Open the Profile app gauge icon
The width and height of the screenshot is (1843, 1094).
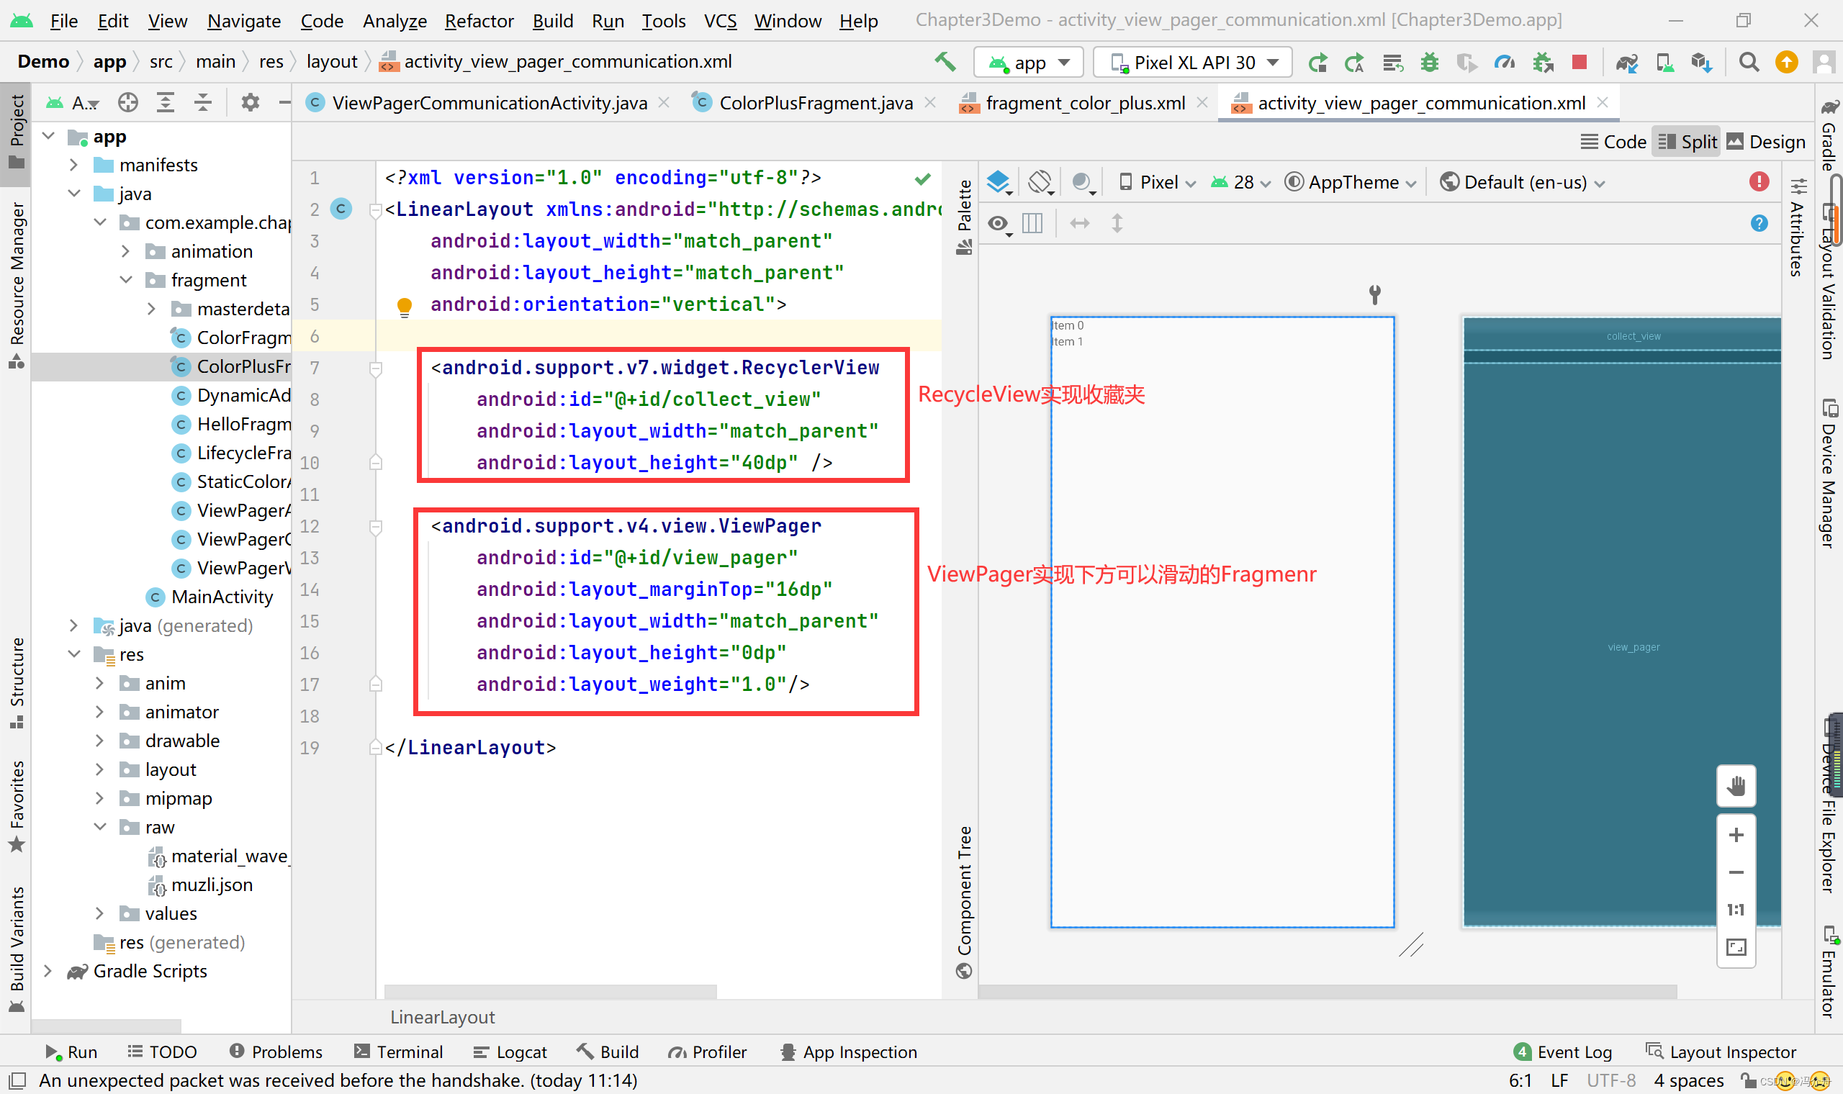pyautogui.click(x=1504, y=63)
